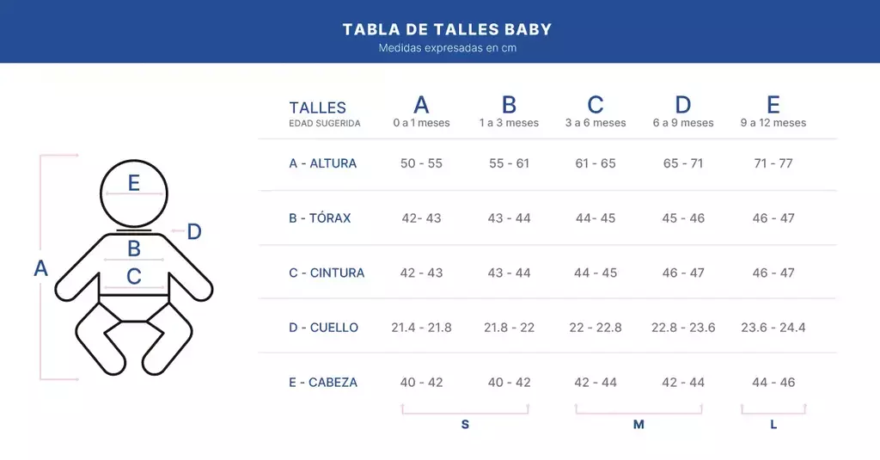Image resolution: width=880 pixels, height=460 pixels.
Task: Click the size A column header
Action: (421, 105)
